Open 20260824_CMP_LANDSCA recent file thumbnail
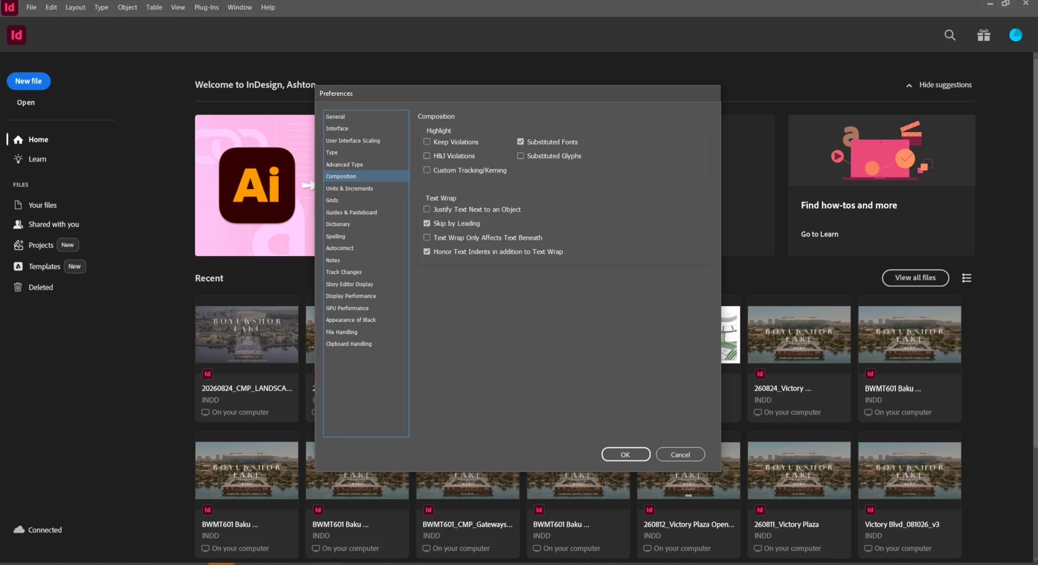The width and height of the screenshot is (1038, 565). tap(247, 334)
